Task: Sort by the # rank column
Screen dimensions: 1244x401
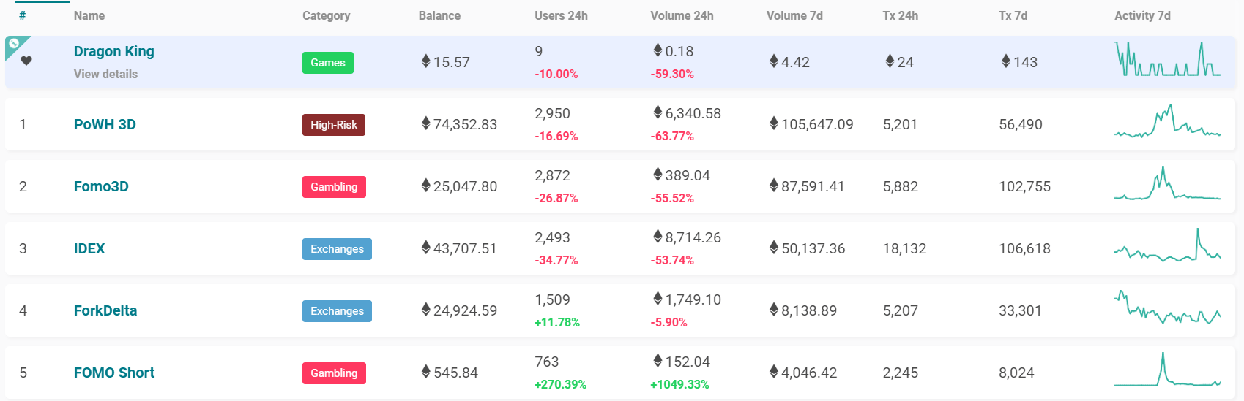Action: pos(22,15)
